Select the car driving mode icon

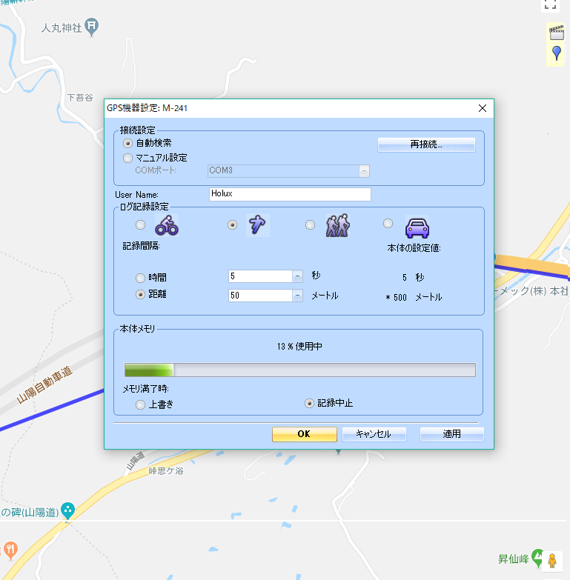pos(417,227)
